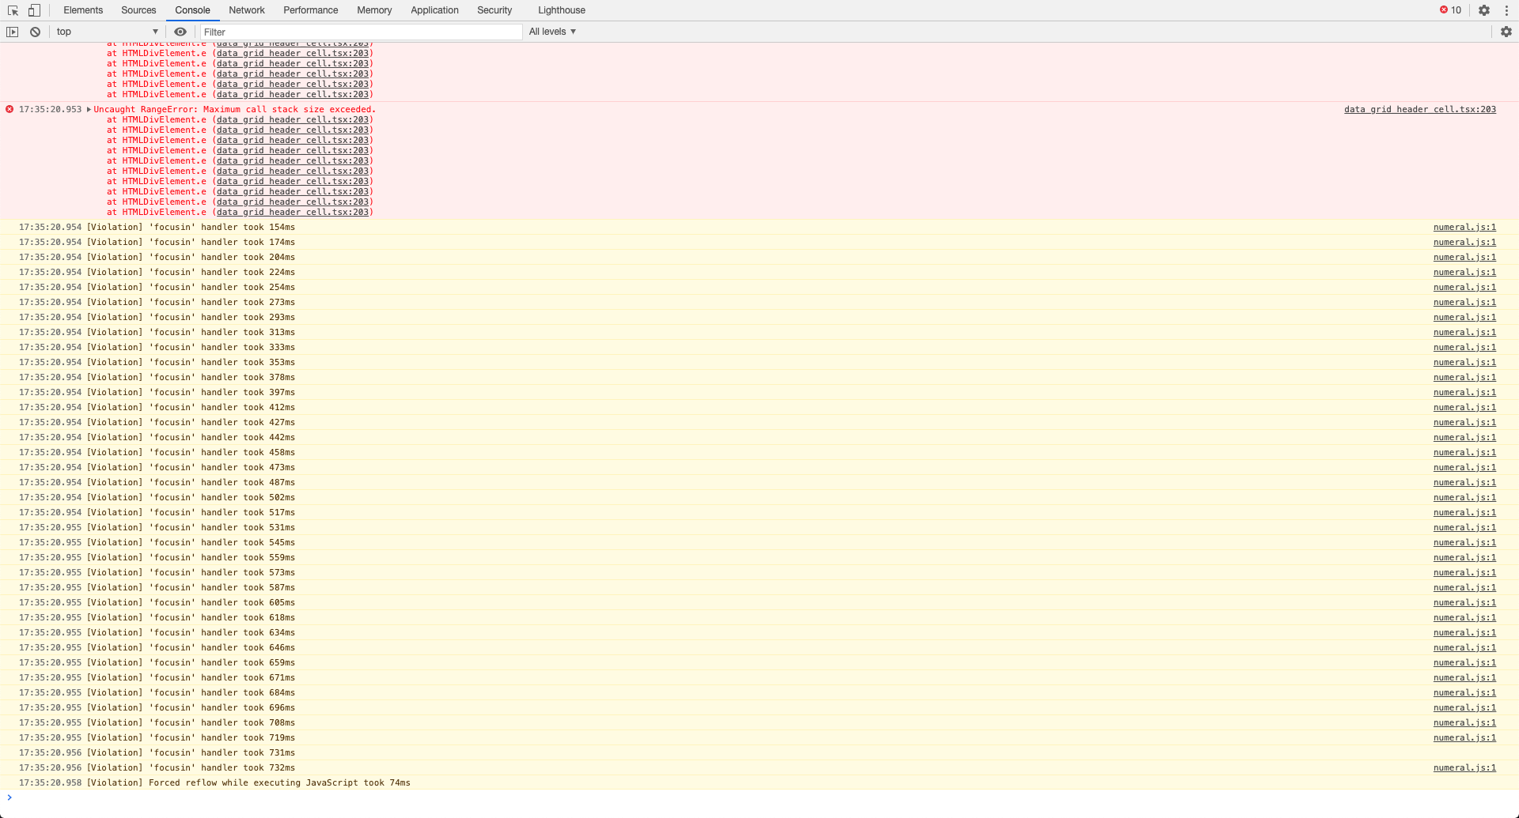Open numeral.js:1 link for 378ms violation
The image size is (1519, 818).
click(1464, 377)
